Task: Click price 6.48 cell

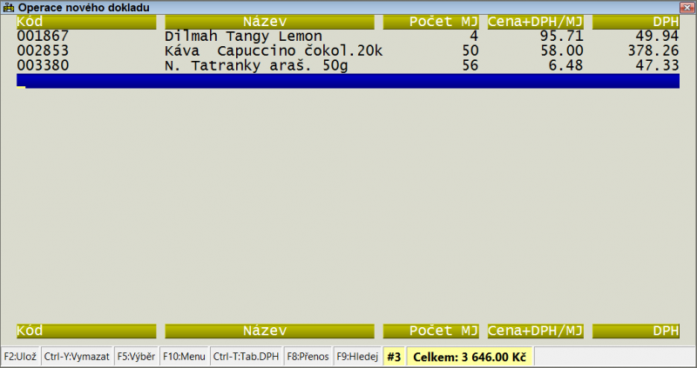Action: [565, 66]
